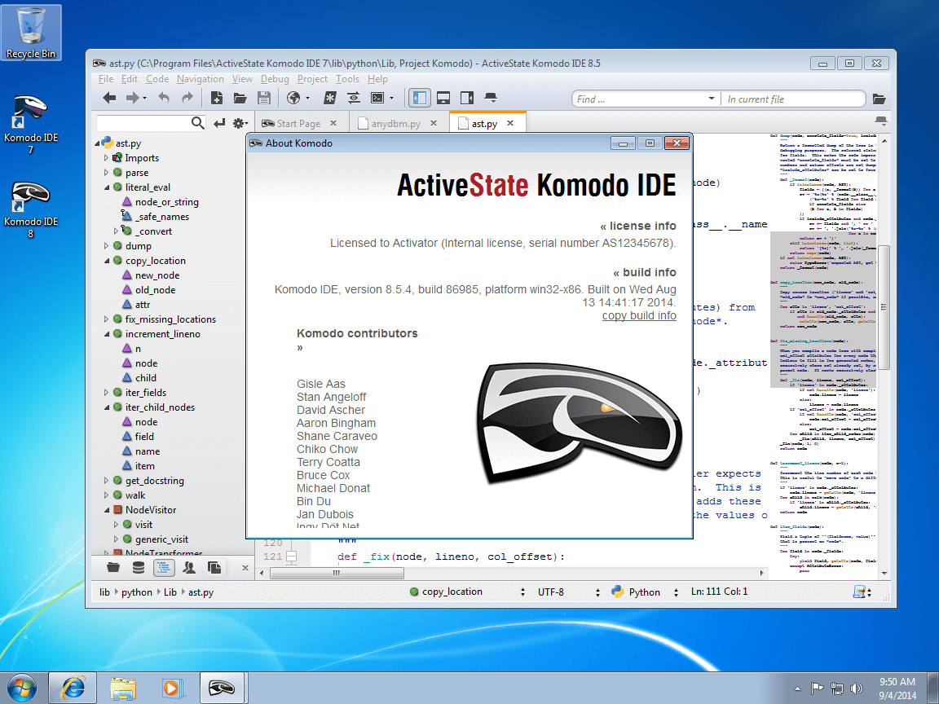Click the copy build info link
Viewport: 939px width, 704px height.
[639, 315]
